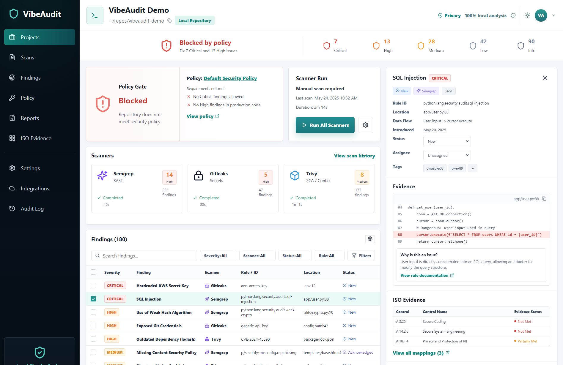Click the Info severity shield icon

[521, 46]
